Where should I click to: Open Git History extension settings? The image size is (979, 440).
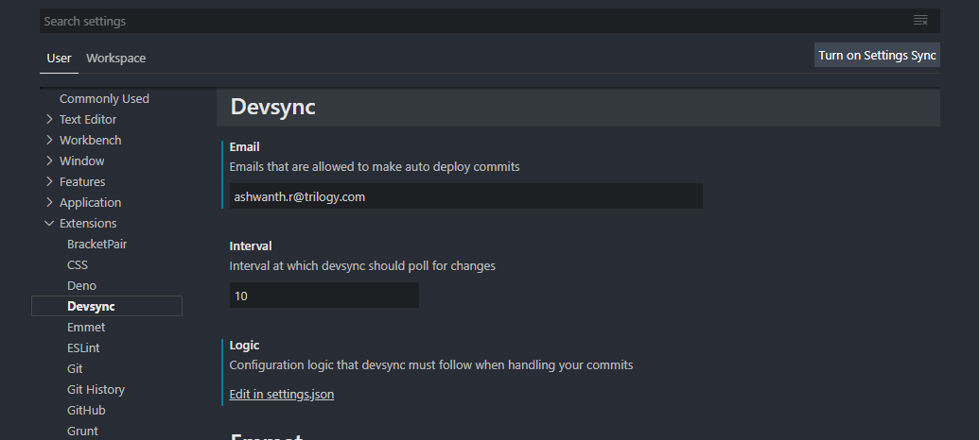point(96,390)
